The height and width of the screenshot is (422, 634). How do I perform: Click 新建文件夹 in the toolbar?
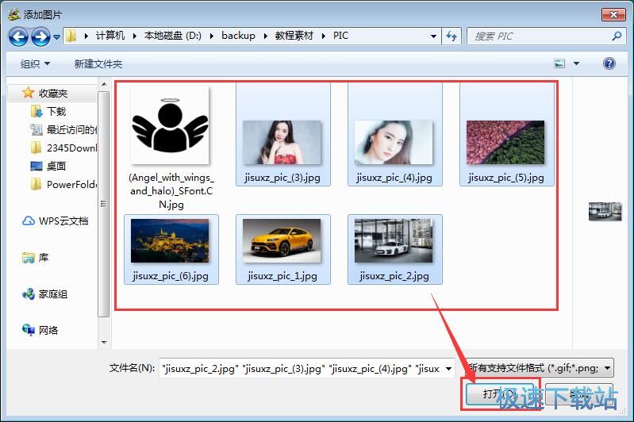point(98,63)
